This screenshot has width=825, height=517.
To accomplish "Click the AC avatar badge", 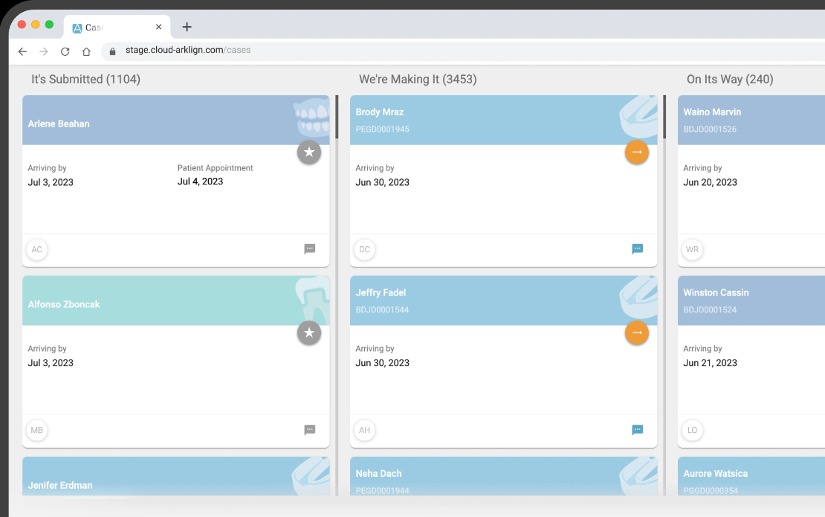I will click(x=37, y=249).
